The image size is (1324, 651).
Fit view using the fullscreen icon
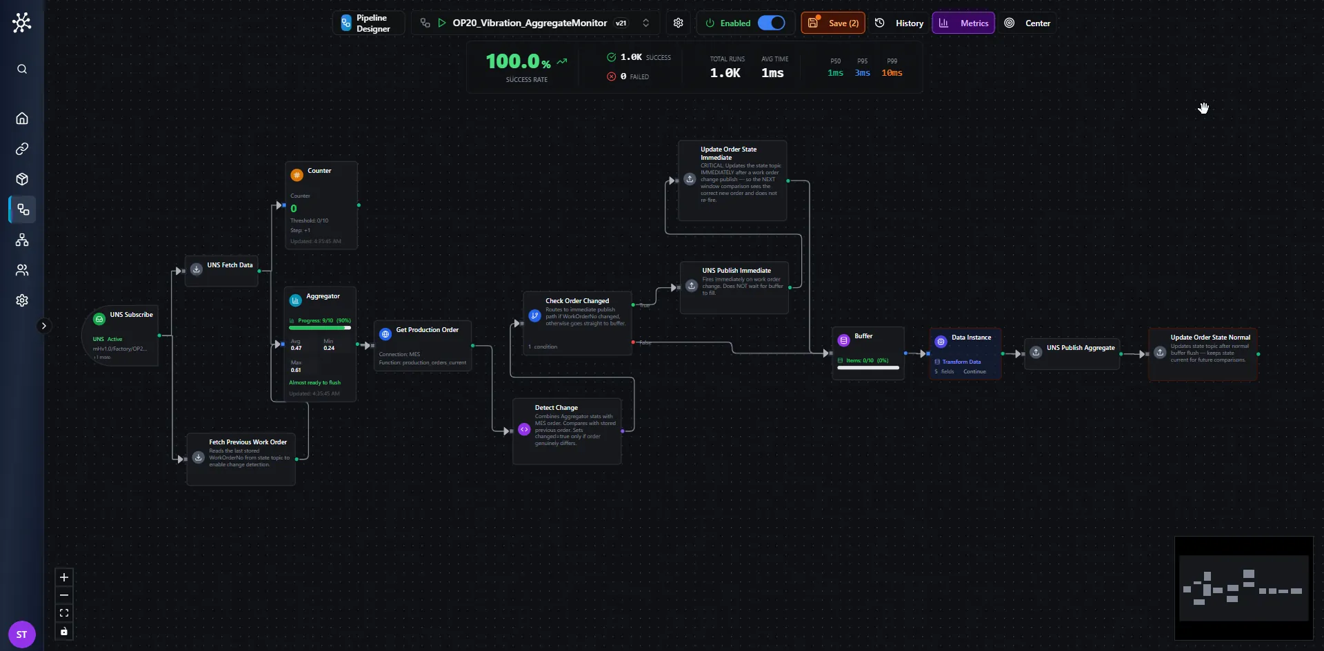click(x=64, y=613)
